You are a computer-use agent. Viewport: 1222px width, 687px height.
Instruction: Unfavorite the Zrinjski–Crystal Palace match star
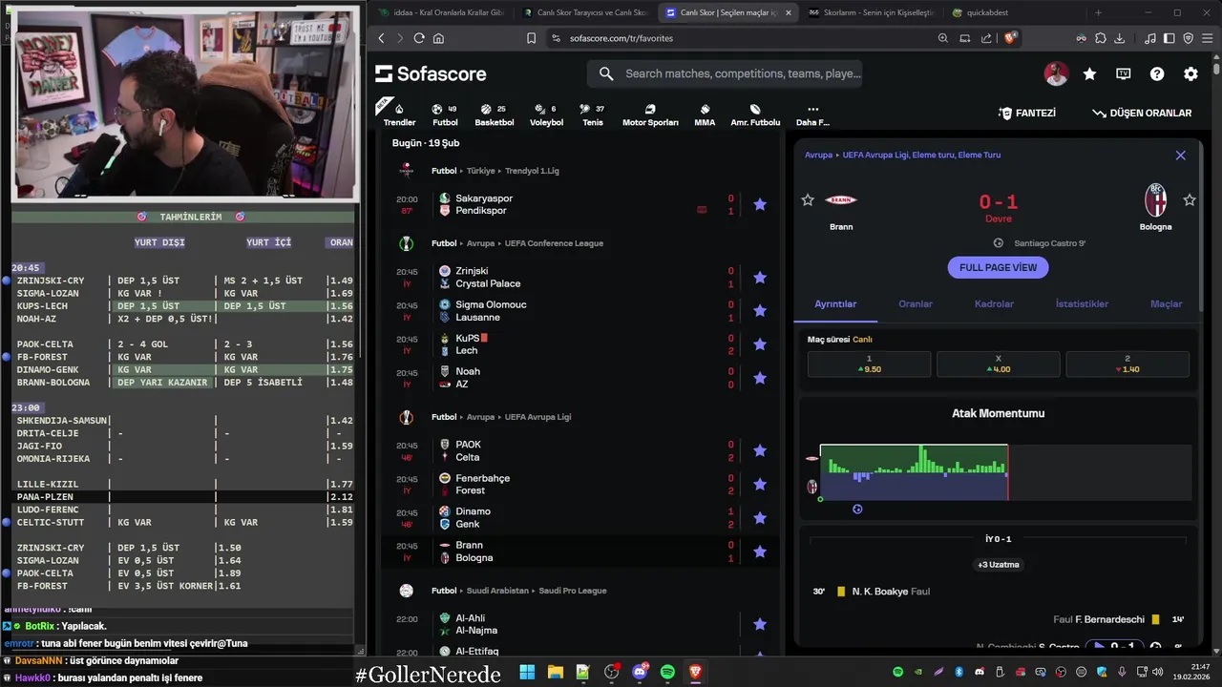click(x=760, y=278)
